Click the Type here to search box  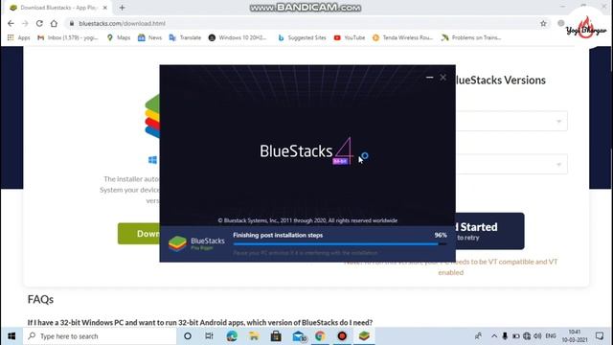coord(100,336)
